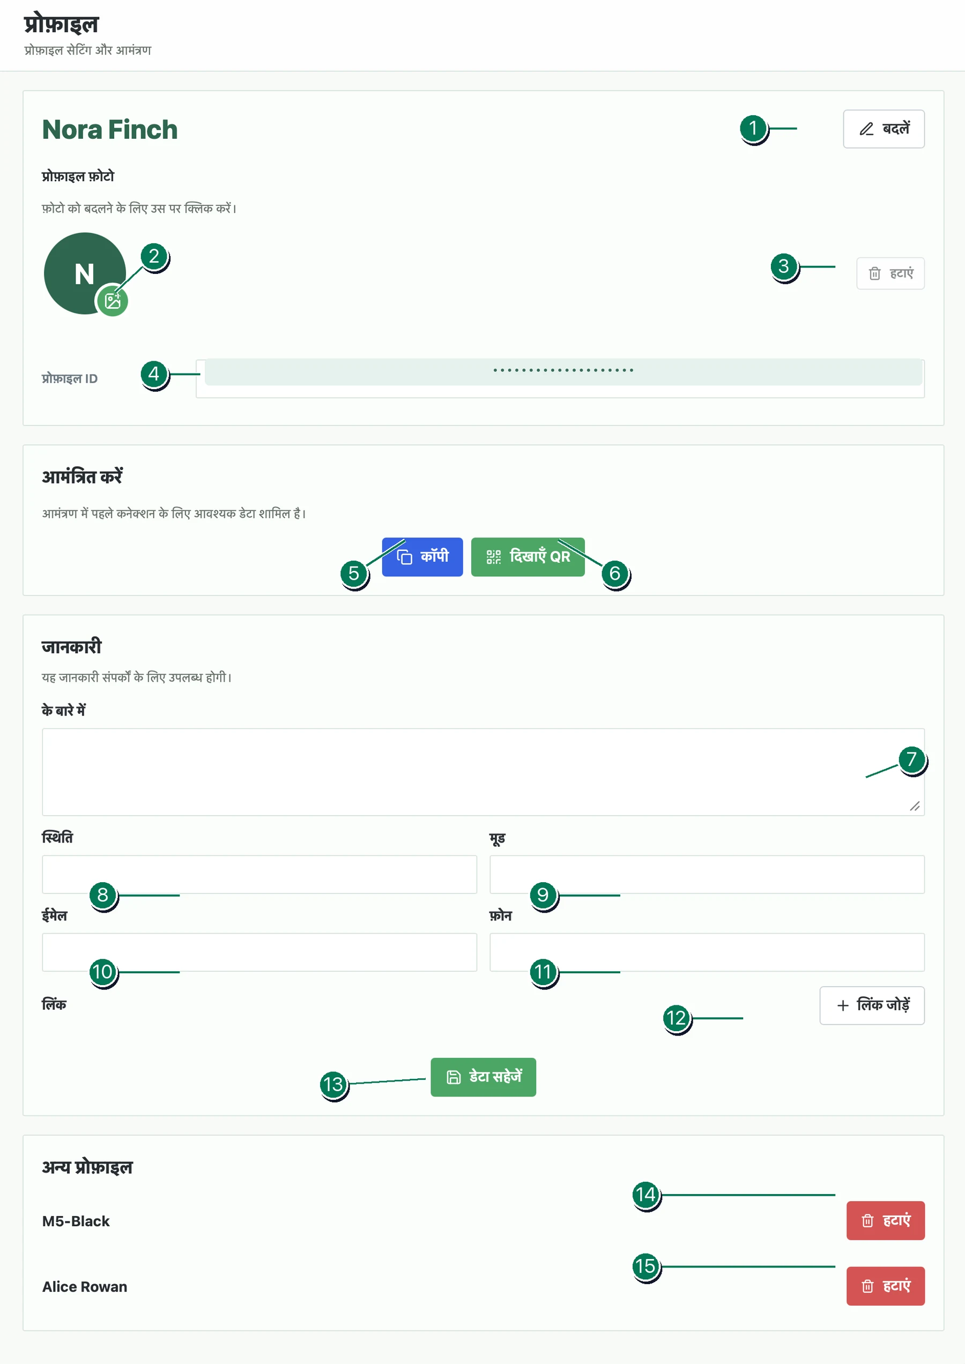Click the copy icon in कॉपी button
965x1364 pixels.
[x=404, y=557]
